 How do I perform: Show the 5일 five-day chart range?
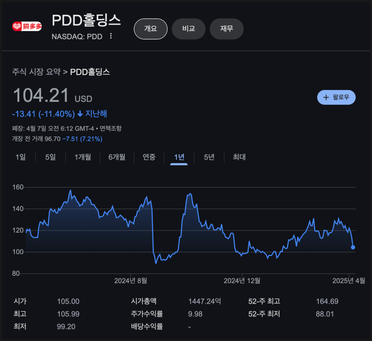point(50,157)
